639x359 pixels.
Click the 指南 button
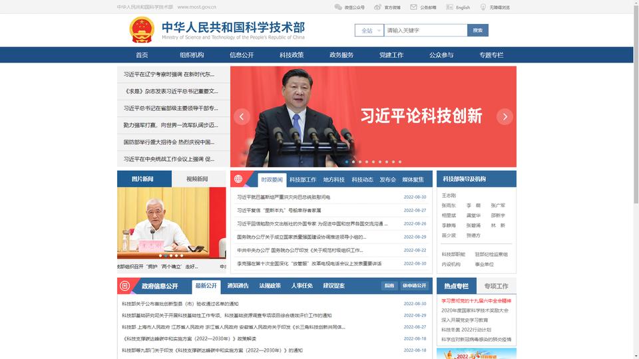tap(389, 286)
